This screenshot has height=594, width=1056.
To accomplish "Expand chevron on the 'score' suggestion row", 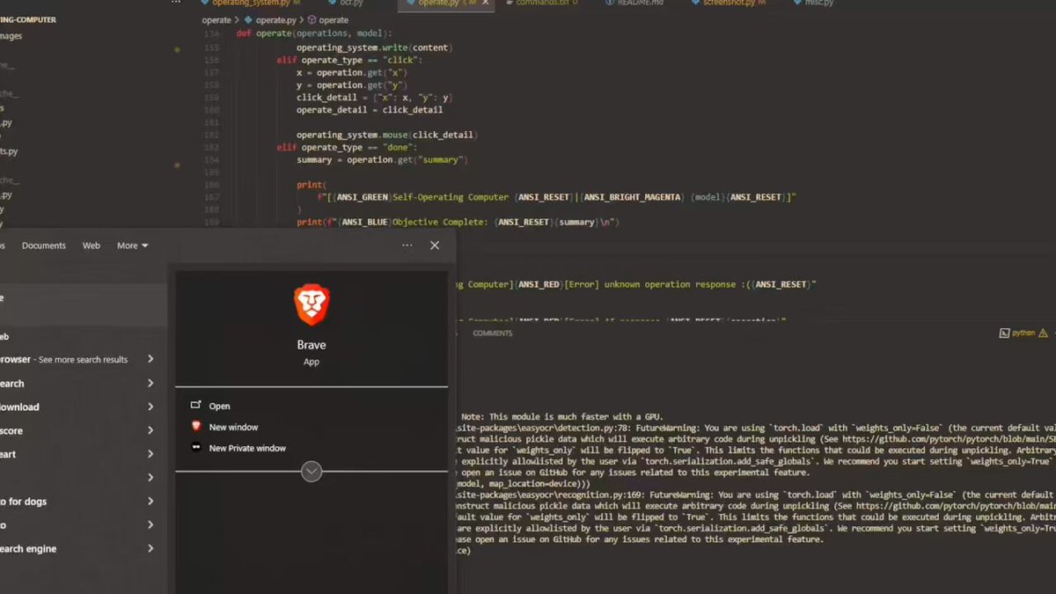I will [150, 430].
